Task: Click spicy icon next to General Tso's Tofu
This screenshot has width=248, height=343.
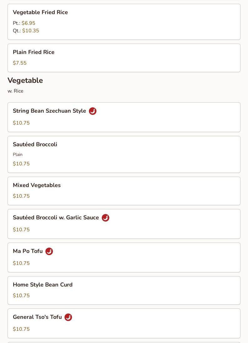Action: [68, 317]
